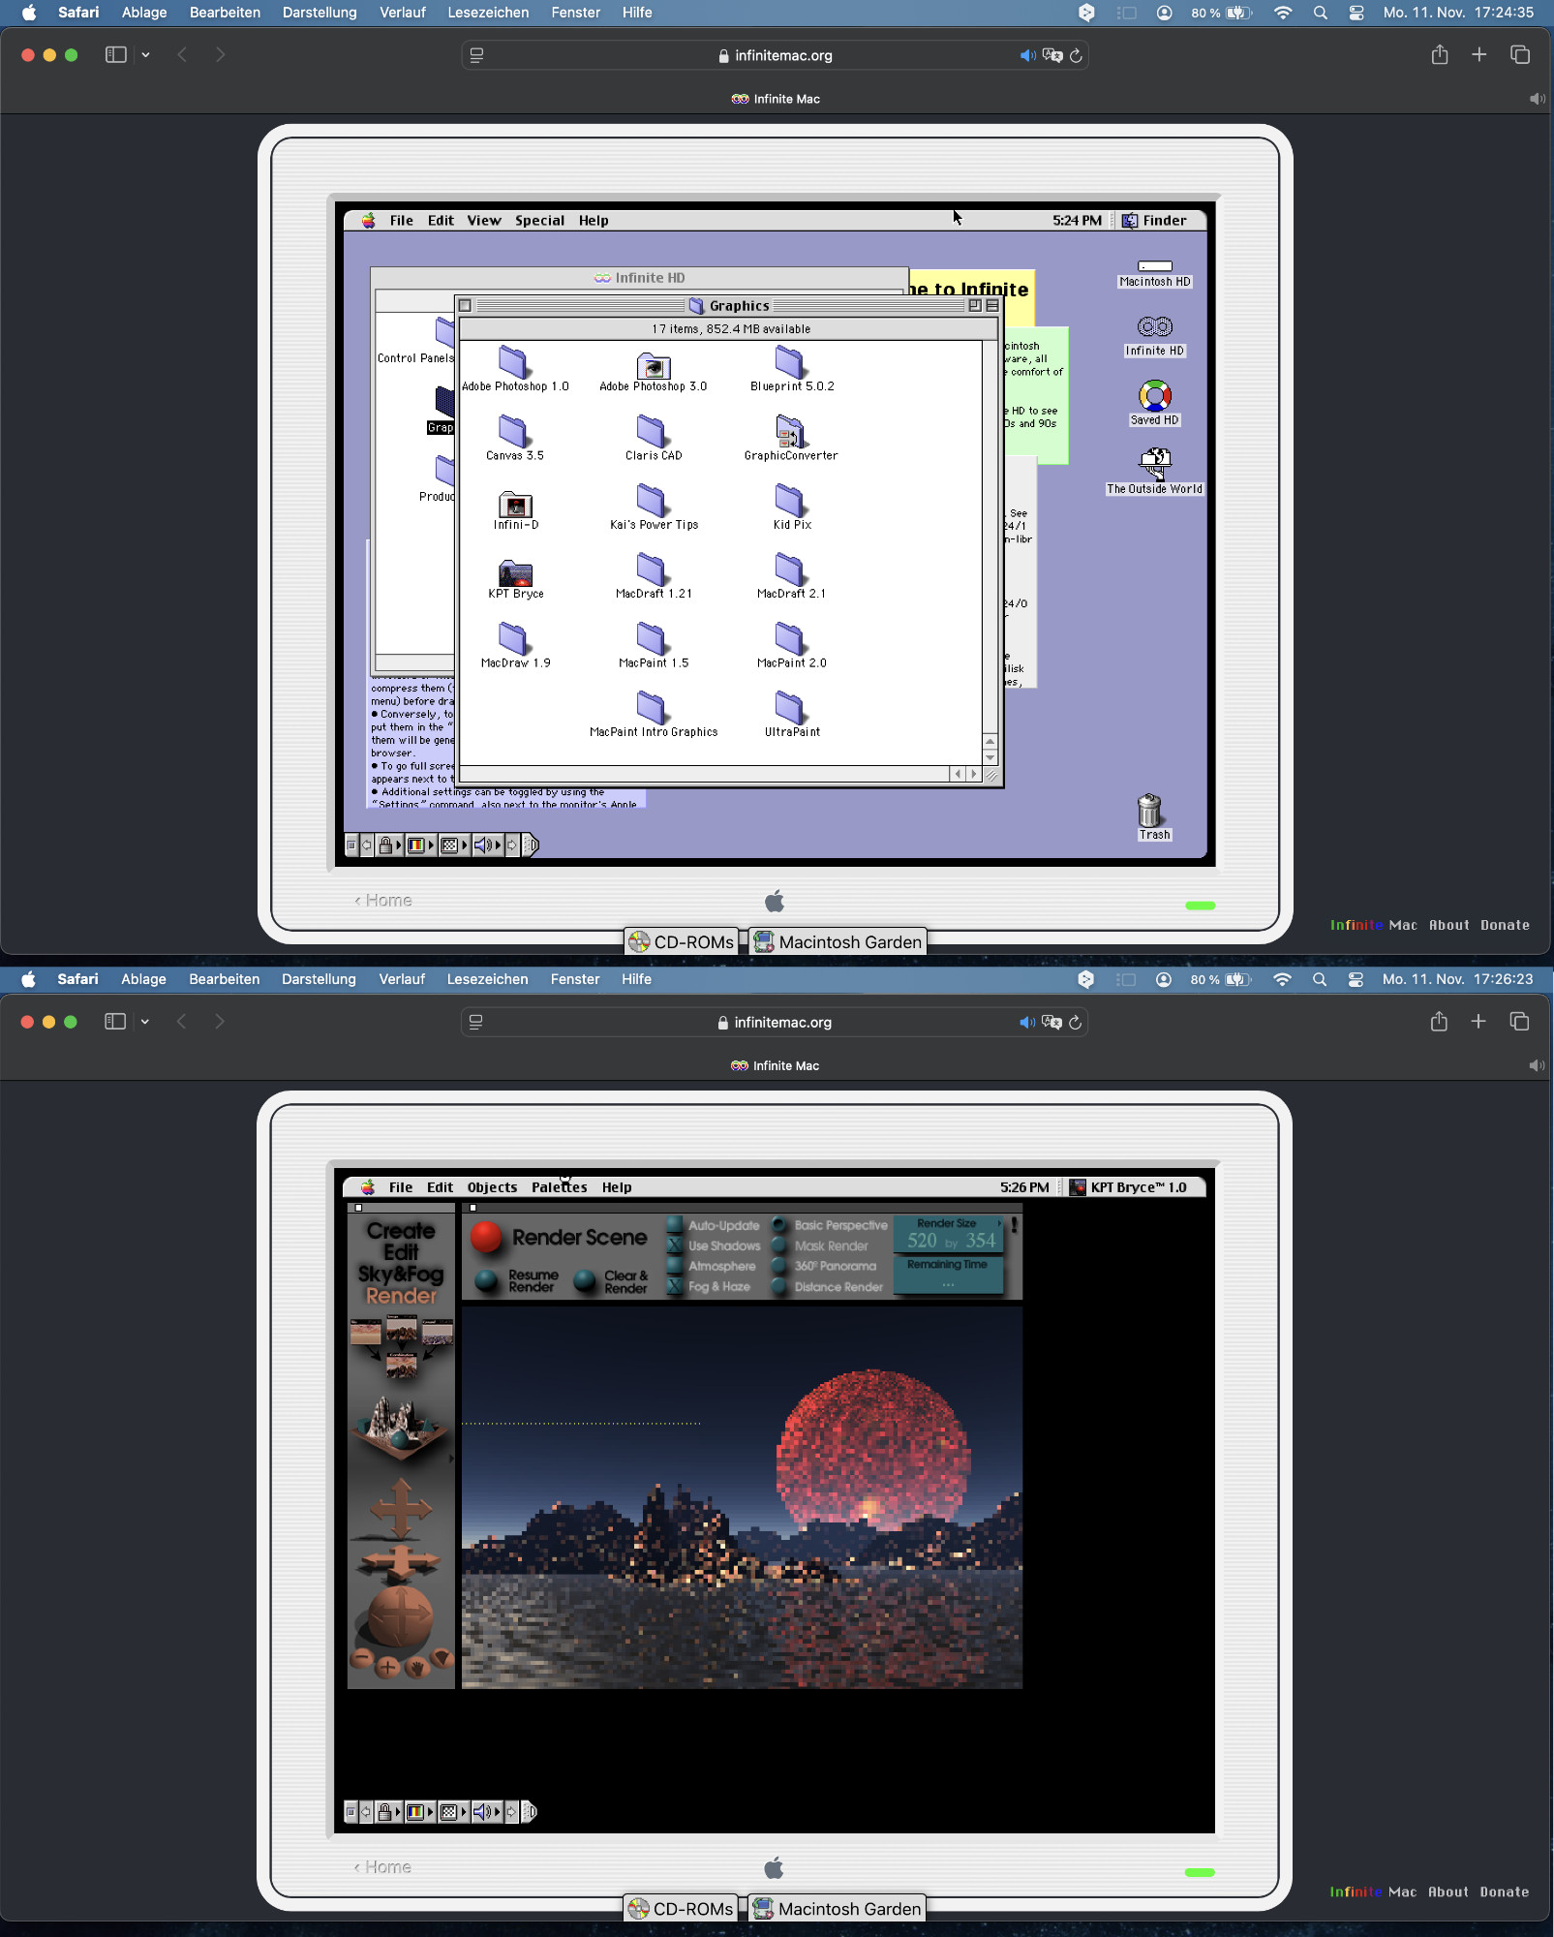Screen dimensions: 1554x1937
Task: Disable the Fog & Haze checkbox
Action: [675, 1286]
